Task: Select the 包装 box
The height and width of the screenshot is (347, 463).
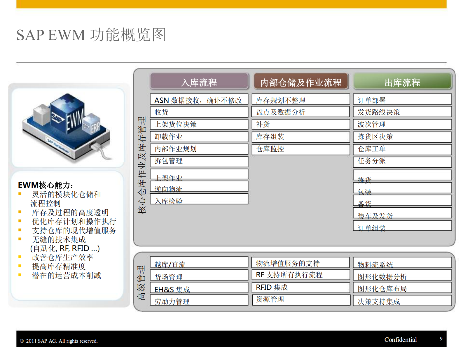Action: coord(402,188)
